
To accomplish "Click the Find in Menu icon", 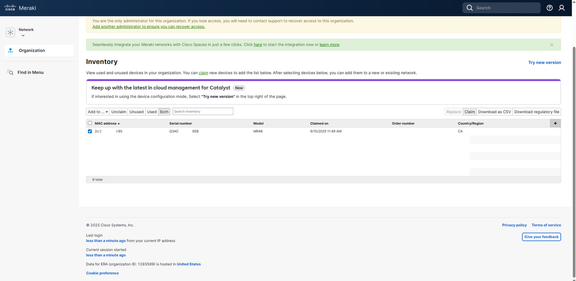I will tap(10, 72).
